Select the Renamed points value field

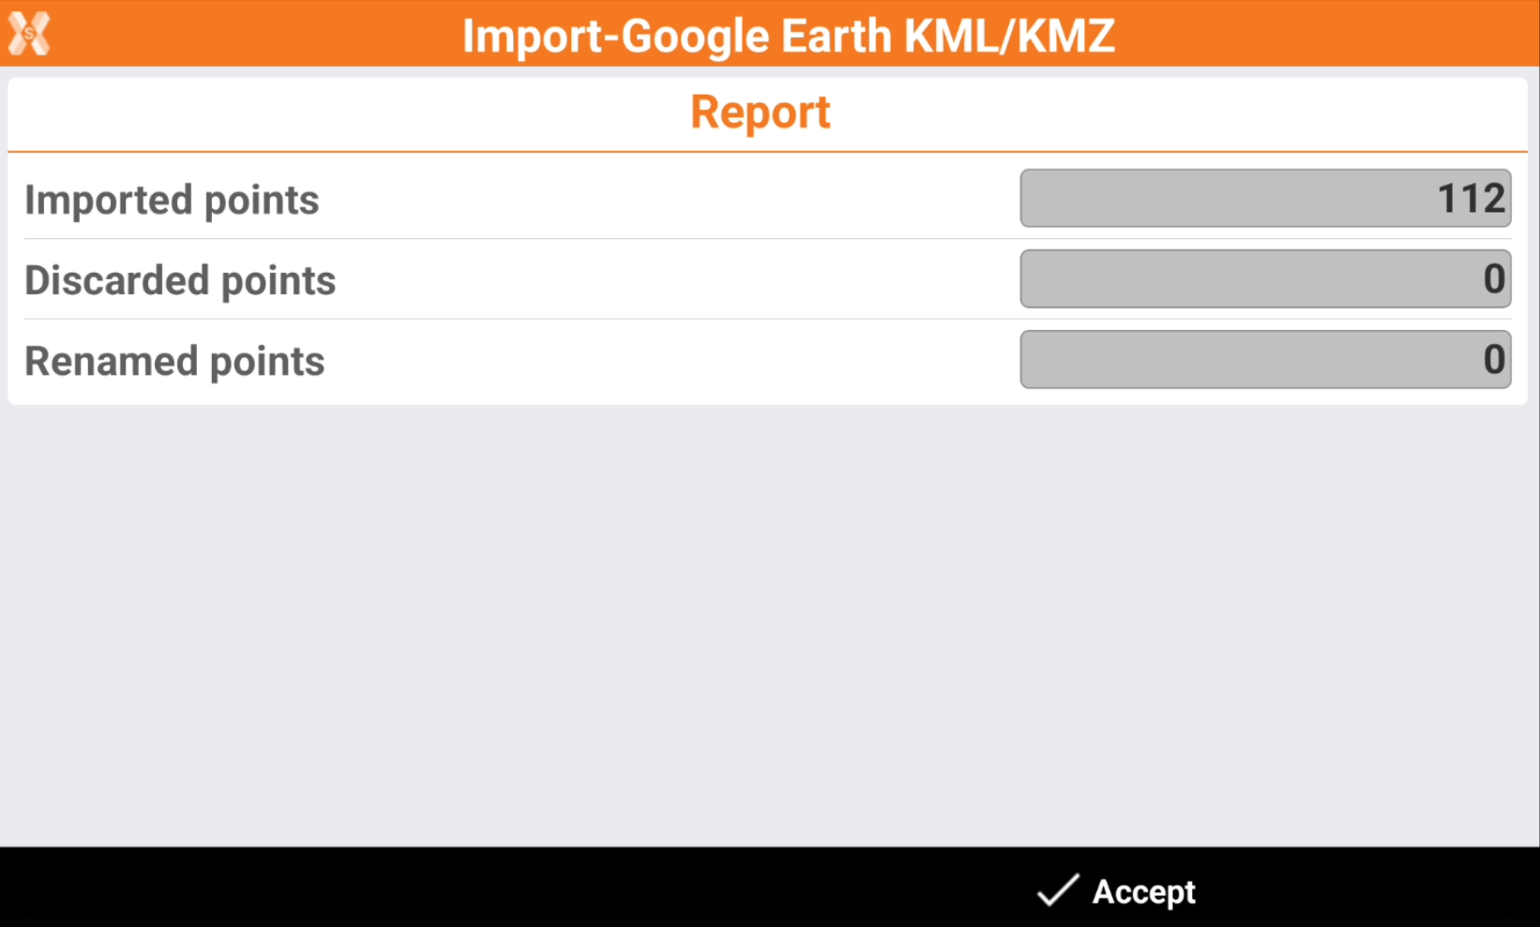click(x=1264, y=360)
